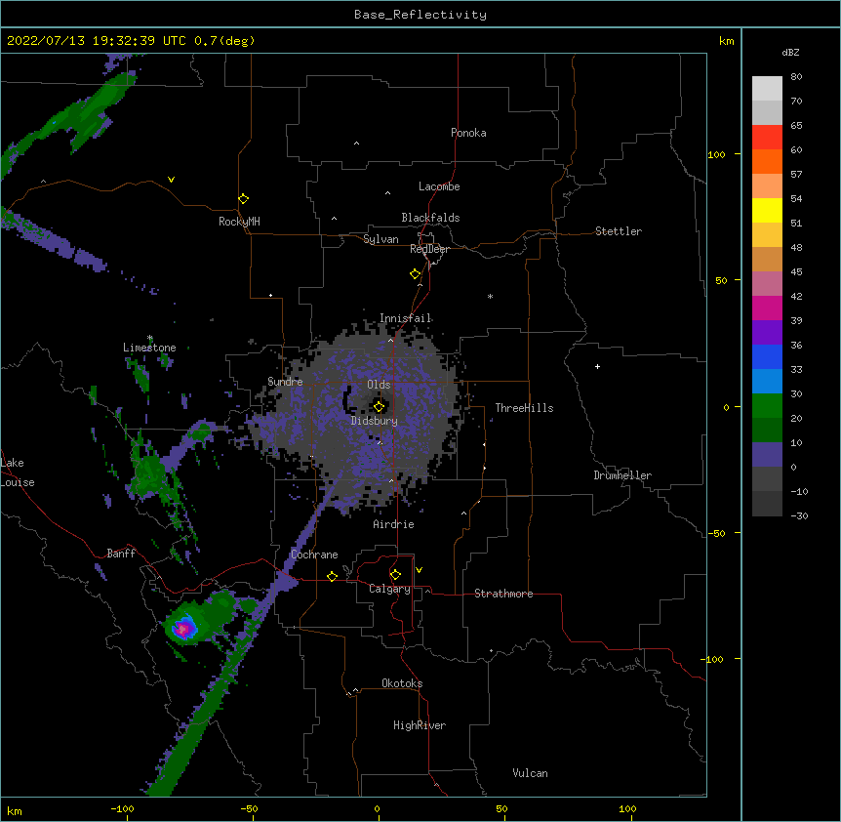Click the km unit label at top right
841x822 pixels.
click(x=726, y=41)
